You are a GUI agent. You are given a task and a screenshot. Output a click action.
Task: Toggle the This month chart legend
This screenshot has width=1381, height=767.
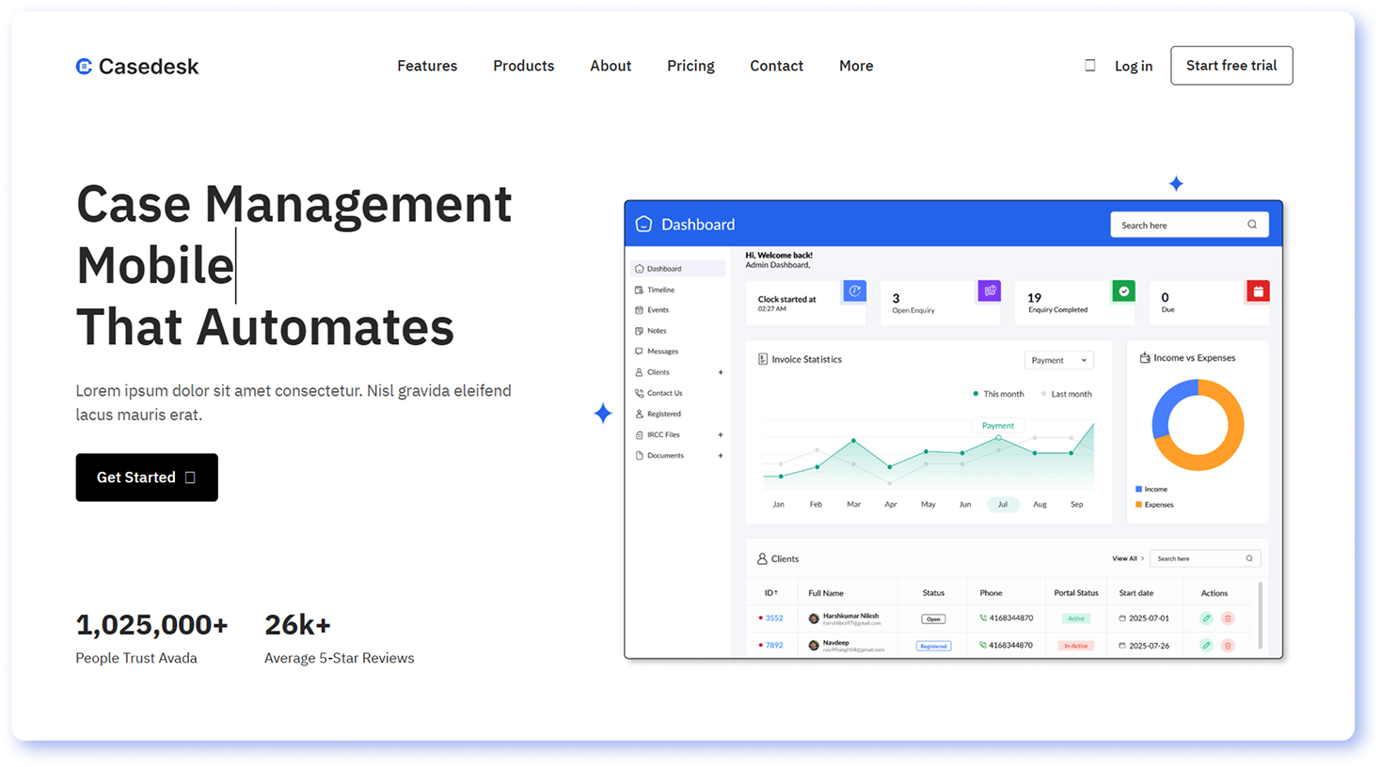tap(998, 394)
